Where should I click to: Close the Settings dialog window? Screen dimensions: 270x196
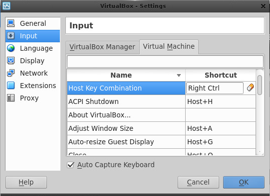[x=263, y=6]
